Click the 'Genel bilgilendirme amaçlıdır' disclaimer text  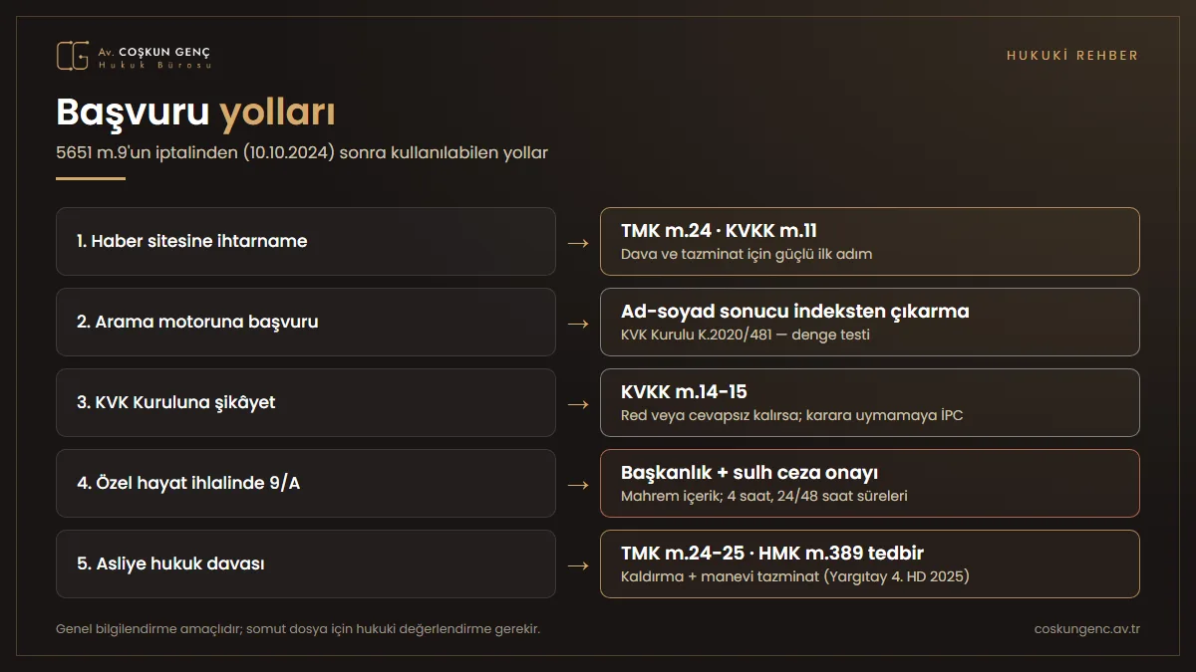(298, 629)
